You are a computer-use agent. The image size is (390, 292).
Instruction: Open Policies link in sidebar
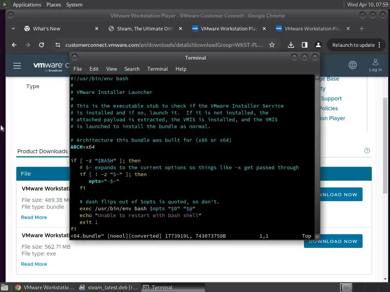pos(329,108)
